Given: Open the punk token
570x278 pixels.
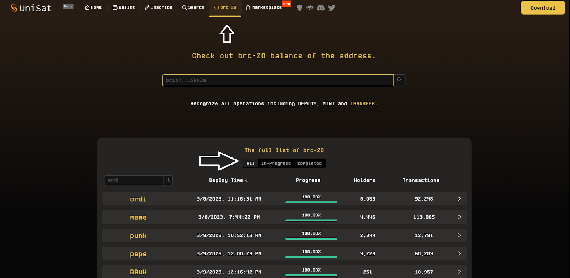Looking at the screenshot, I should [138, 236].
